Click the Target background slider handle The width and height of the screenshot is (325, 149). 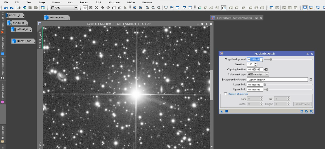click(x=271, y=59)
